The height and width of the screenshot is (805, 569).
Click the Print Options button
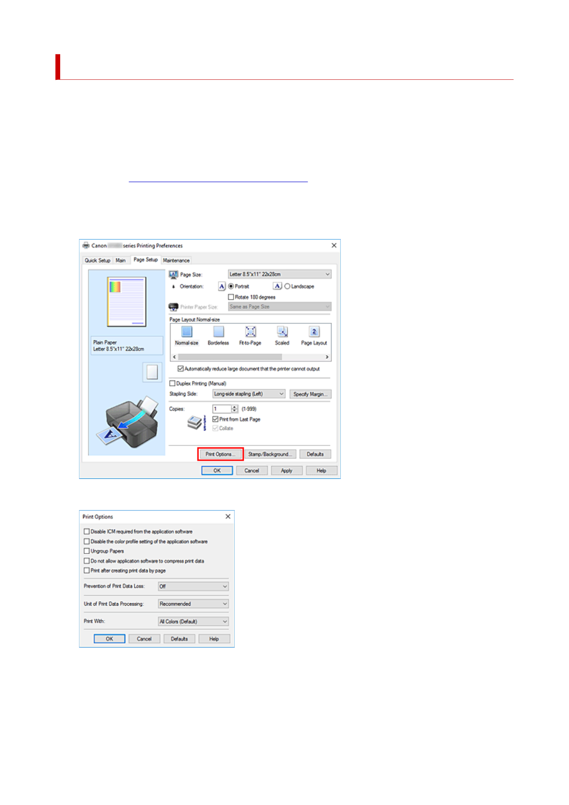[220, 454]
